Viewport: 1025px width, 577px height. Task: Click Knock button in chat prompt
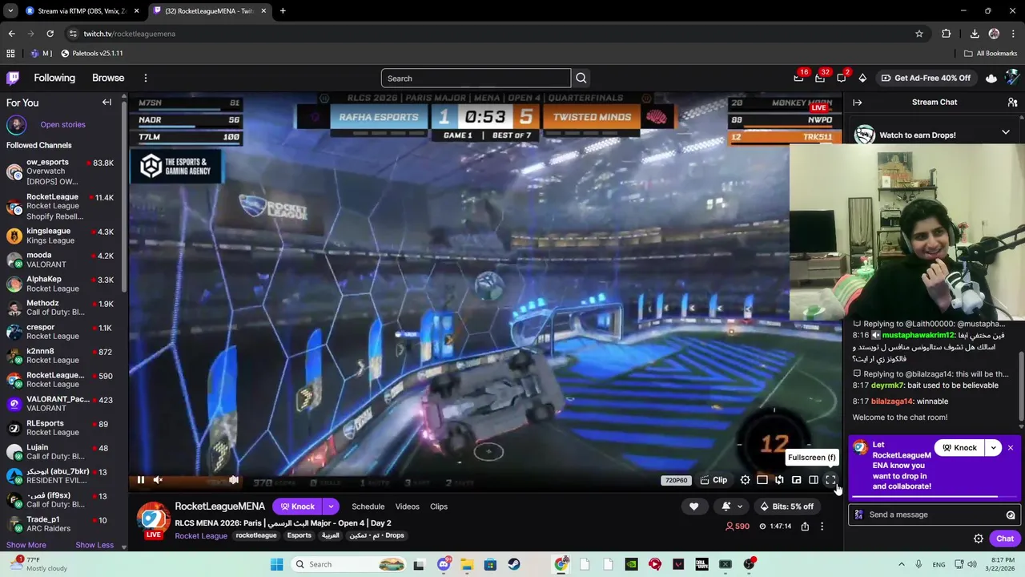tap(959, 448)
